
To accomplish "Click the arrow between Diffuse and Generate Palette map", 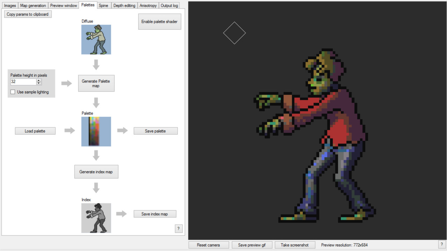I will (x=96, y=64).
